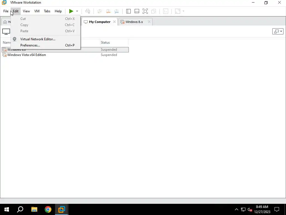Open File Explorer from taskbar
This screenshot has width=286, height=215.
pos(34,209)
